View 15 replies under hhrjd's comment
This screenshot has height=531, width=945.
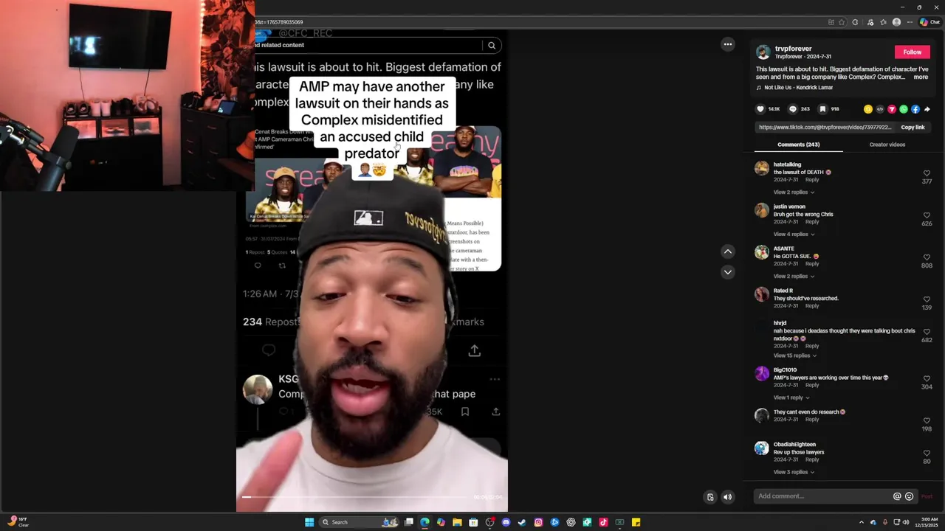(x=795, y=355)
